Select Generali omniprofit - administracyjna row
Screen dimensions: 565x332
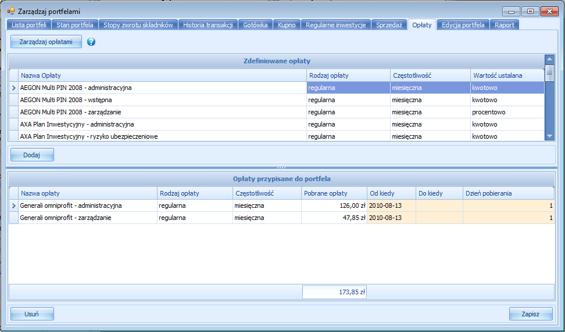(282, 205)
